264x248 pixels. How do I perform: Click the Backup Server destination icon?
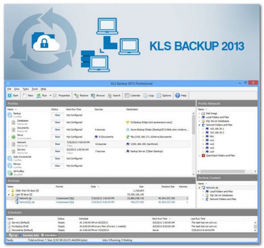click(x=128, y=151)
